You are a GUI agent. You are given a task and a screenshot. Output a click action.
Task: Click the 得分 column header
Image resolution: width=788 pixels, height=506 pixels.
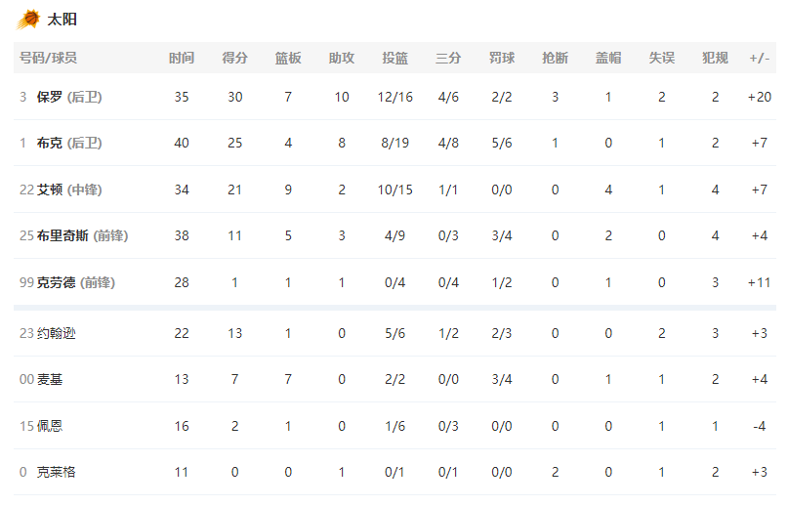click(234, 58)
